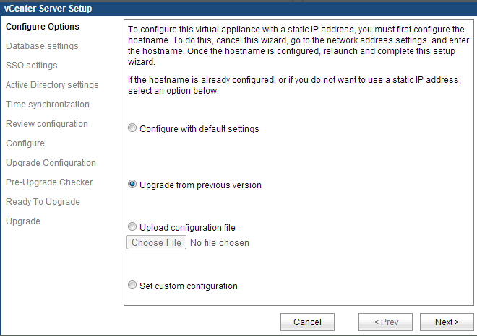Image resolution: width=477 pixels, height=336 pixels.
Task: Choose Upload configuration file radio option
Action: pyautogui.click(x=132, y=227)
